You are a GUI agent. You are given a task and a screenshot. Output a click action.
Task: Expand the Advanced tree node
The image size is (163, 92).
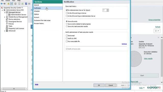[x=5, y=31]
